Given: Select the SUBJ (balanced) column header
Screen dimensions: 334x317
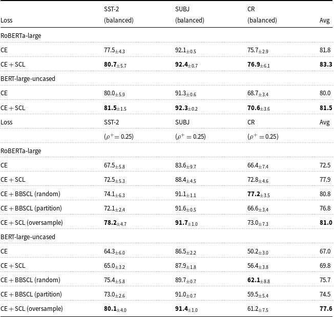Looking at the screenshot, I should pyautogui.click(x=190, y=15).
